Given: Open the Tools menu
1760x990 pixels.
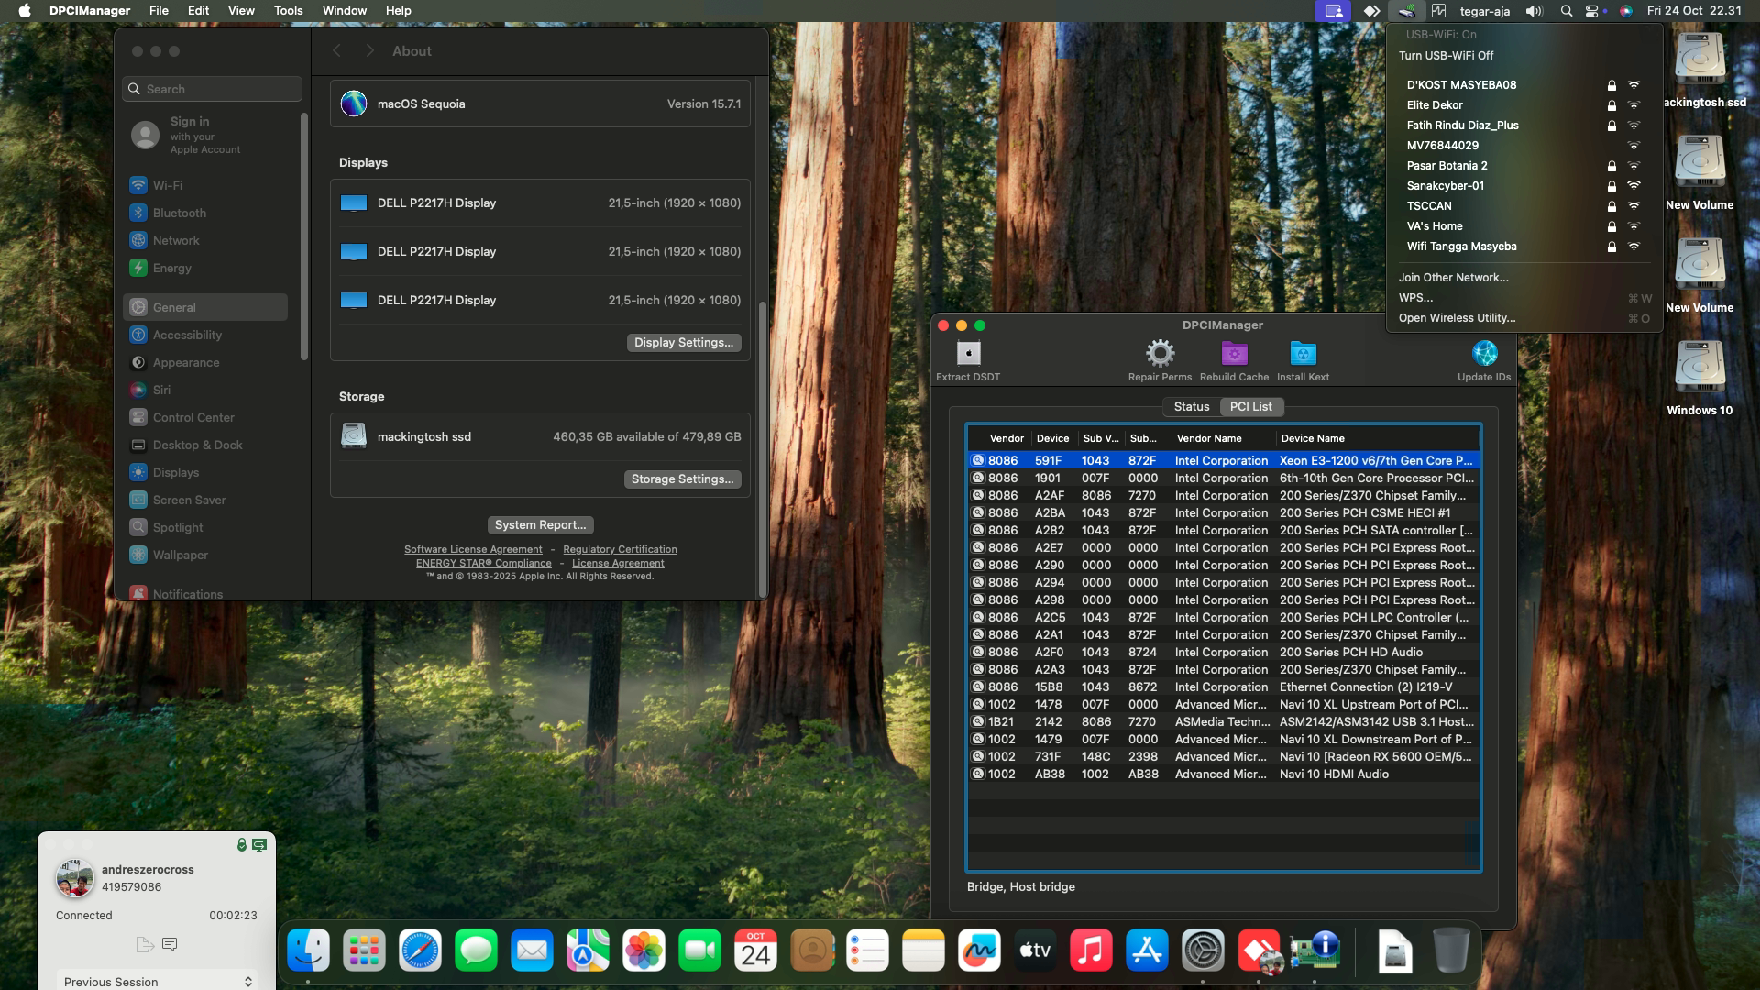Looking at the screenshot, I should coord(288,11).
